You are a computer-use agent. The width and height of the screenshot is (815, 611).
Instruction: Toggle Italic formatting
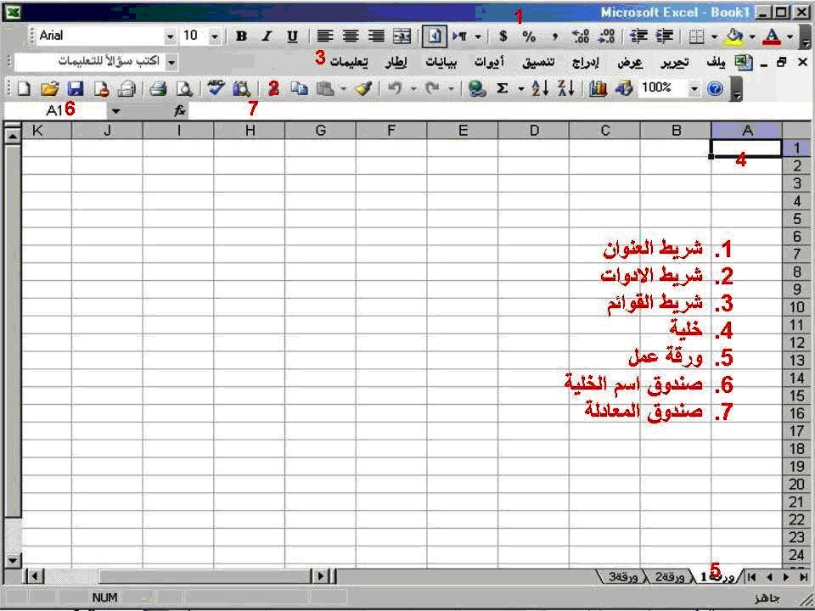[267, 36]
